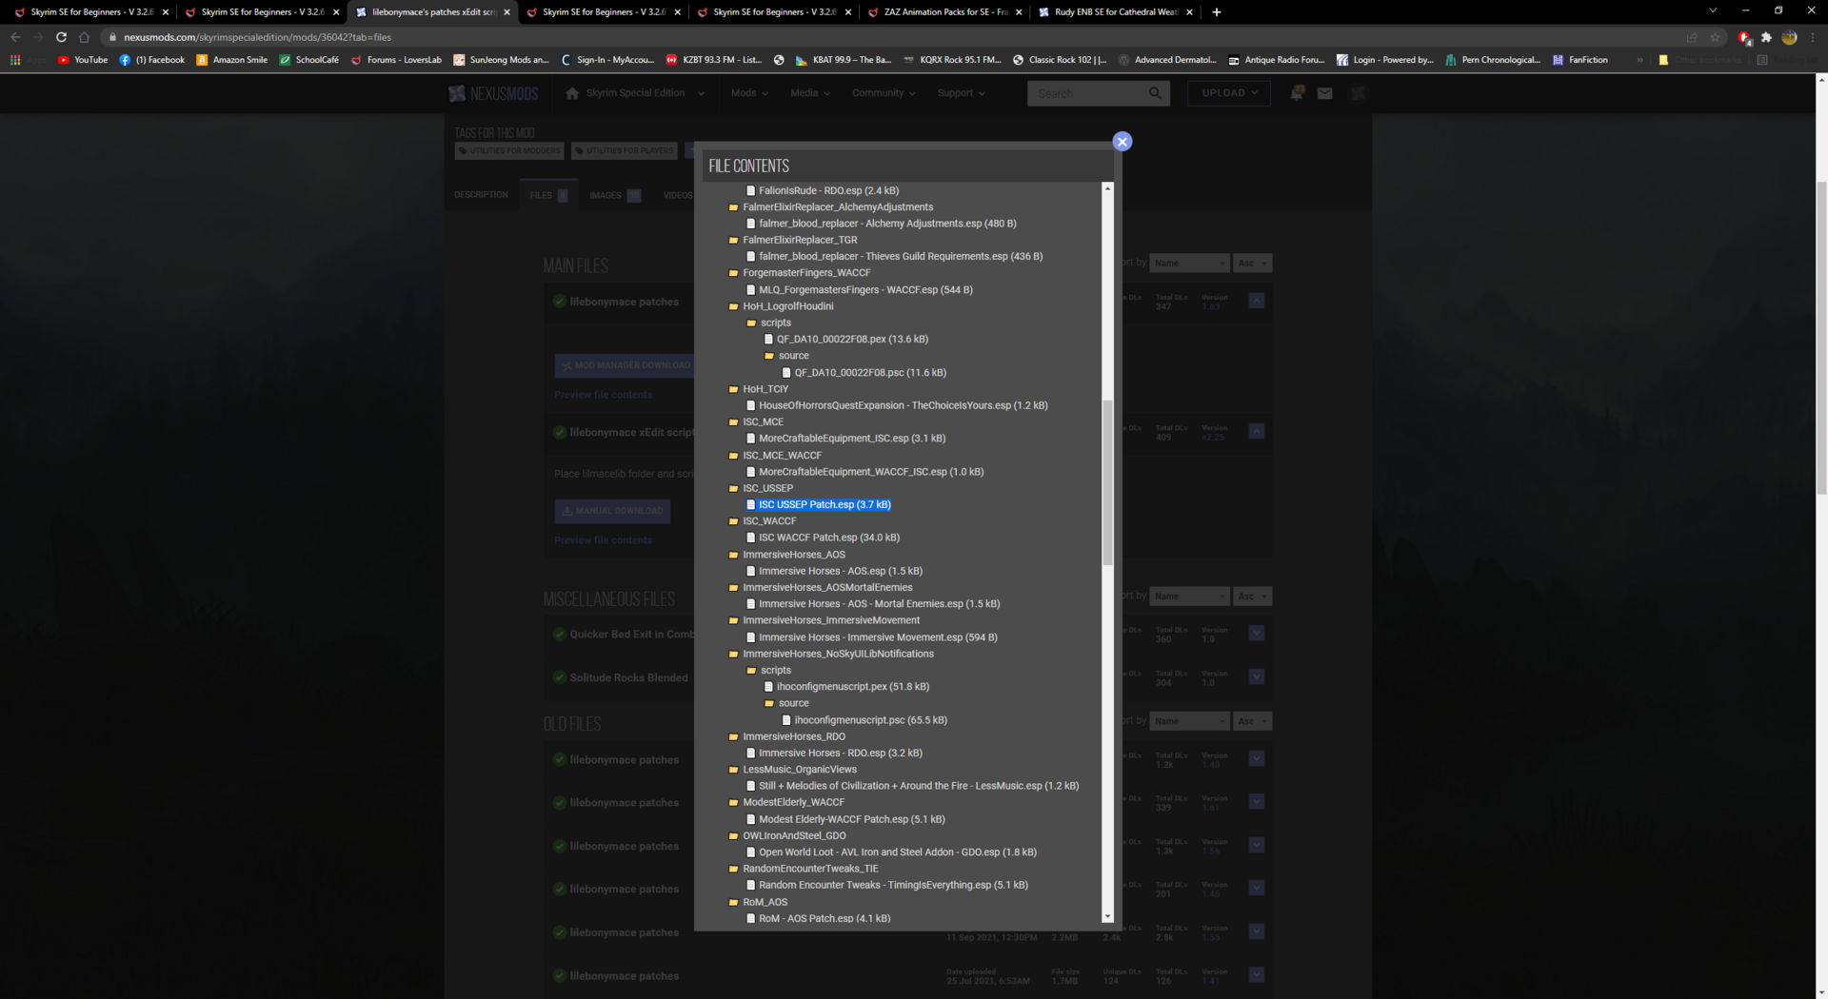Click the browser address bar URL
Screen dimensions: 1828x999
click(257, 37)
